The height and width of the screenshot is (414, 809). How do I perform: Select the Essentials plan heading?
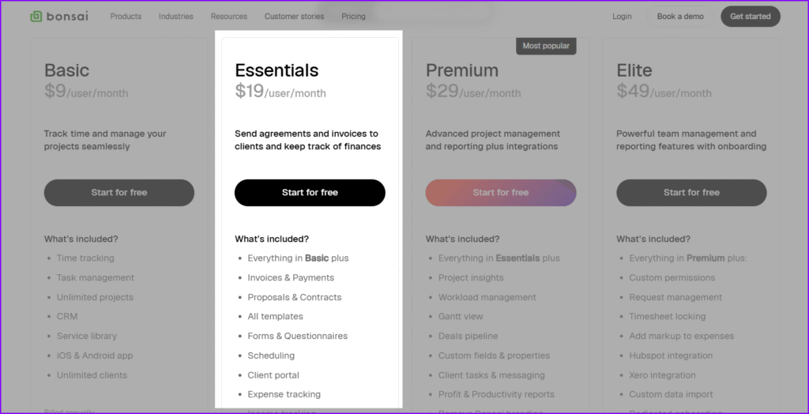pos(277,70)
